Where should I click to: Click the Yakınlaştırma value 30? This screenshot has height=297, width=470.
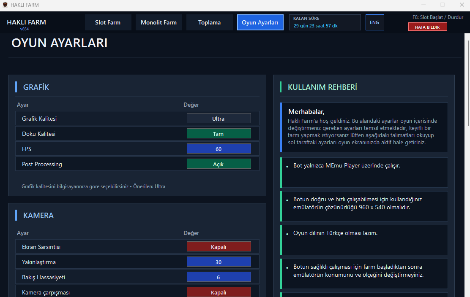pyautogui.click(x=219, y=262)
